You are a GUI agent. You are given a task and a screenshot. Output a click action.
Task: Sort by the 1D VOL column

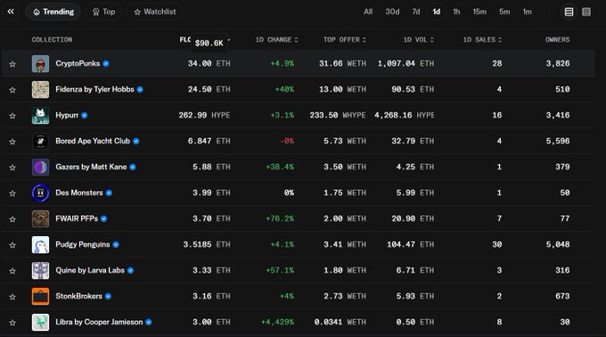click(x=419, y=40)
